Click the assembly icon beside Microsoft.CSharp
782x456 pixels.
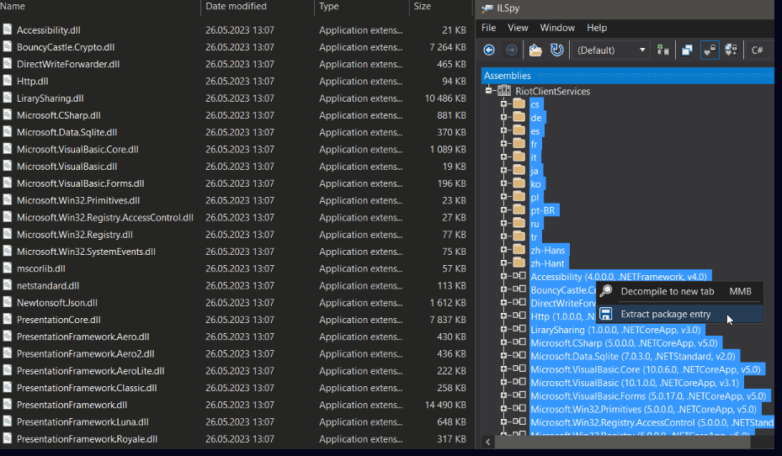click(x=519, y=342)
